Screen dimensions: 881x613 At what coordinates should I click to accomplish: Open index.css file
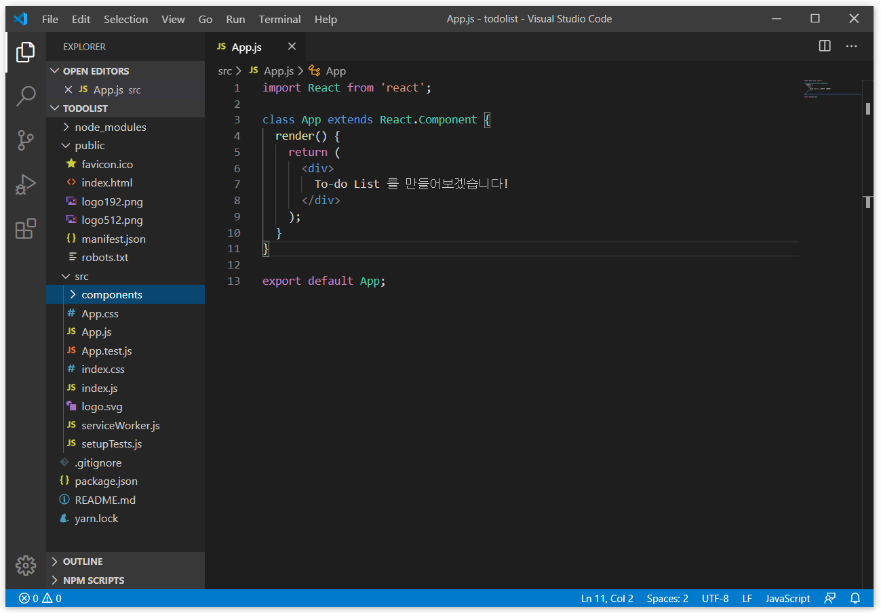click(x=125, y=370)
